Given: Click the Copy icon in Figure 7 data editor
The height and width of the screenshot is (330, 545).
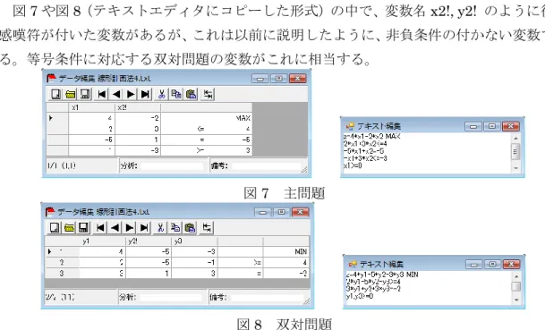Looking at the screenshot, I should pyautogui.click(x=176, y=94).
